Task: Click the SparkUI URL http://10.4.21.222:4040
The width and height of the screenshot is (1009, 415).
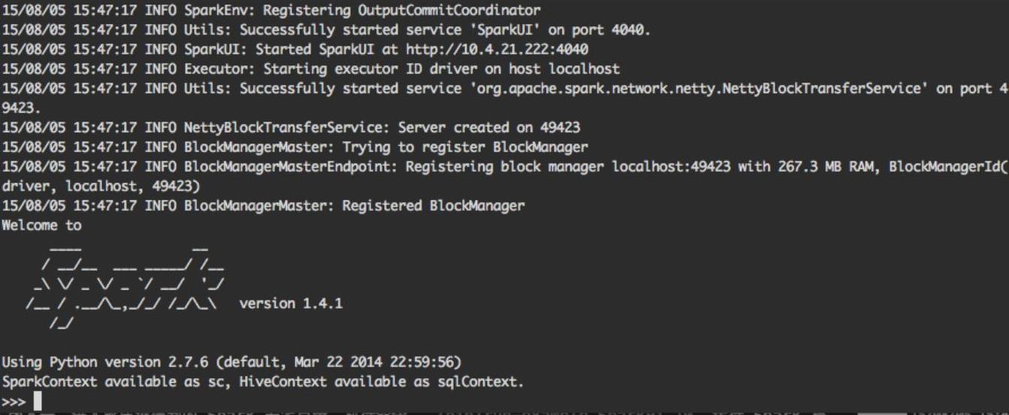Action: [x=497, y=49]
